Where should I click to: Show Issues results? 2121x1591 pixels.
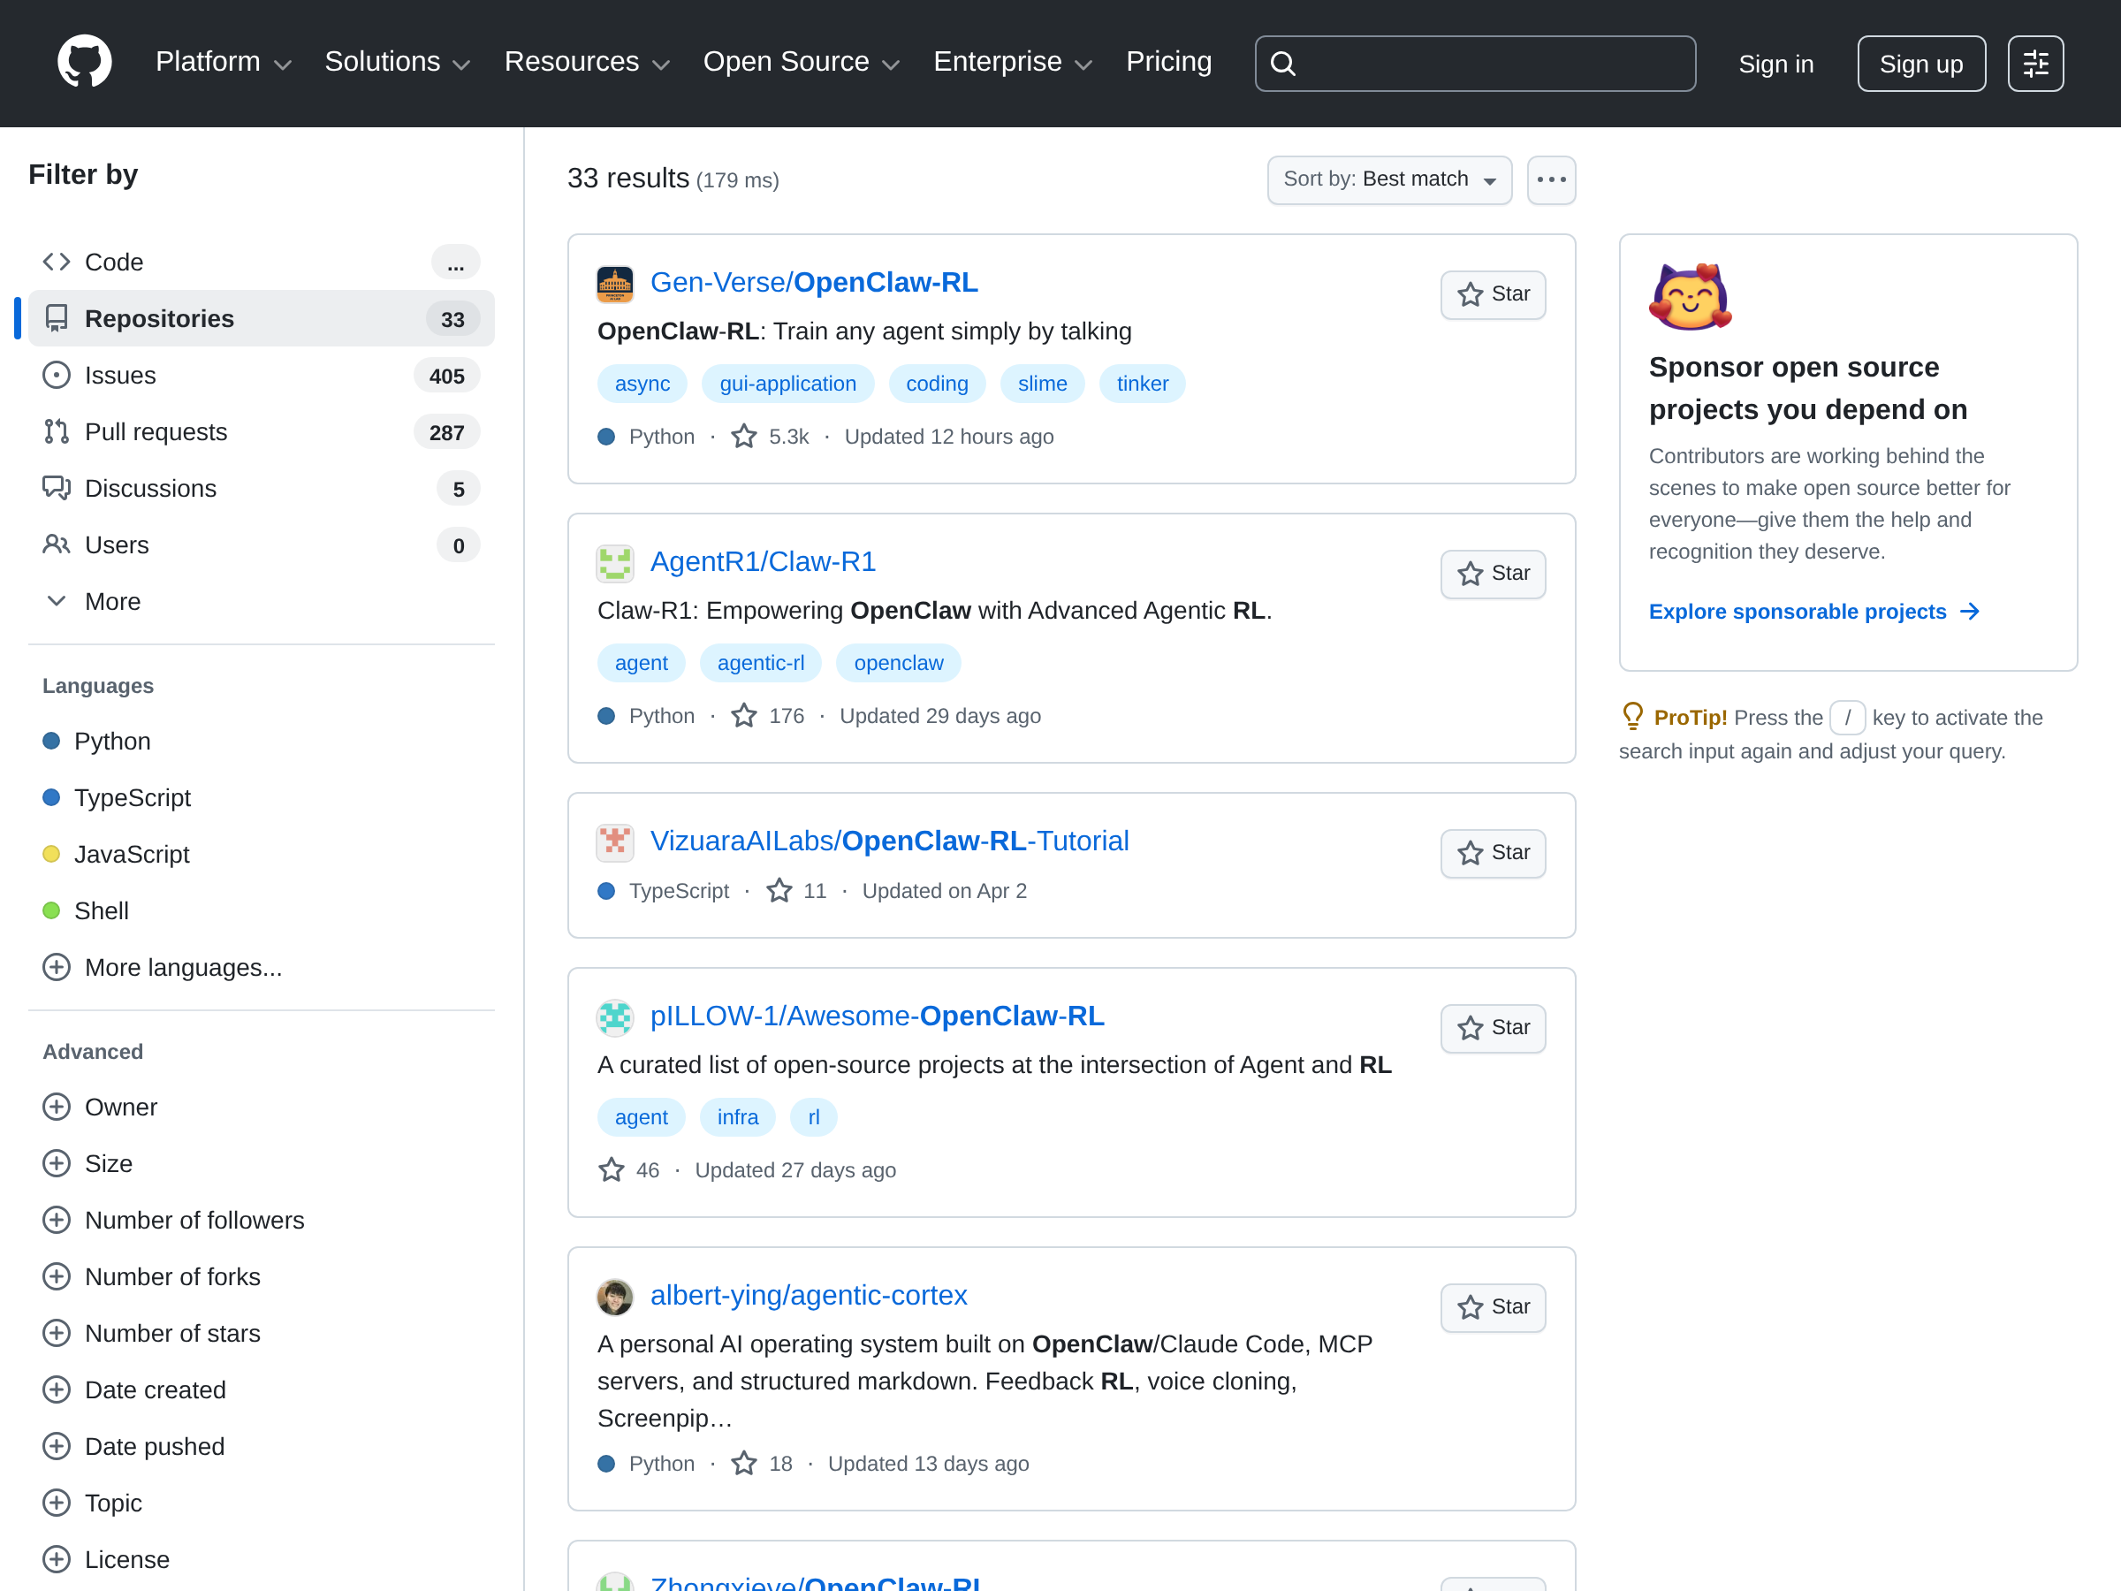point(261,375)
